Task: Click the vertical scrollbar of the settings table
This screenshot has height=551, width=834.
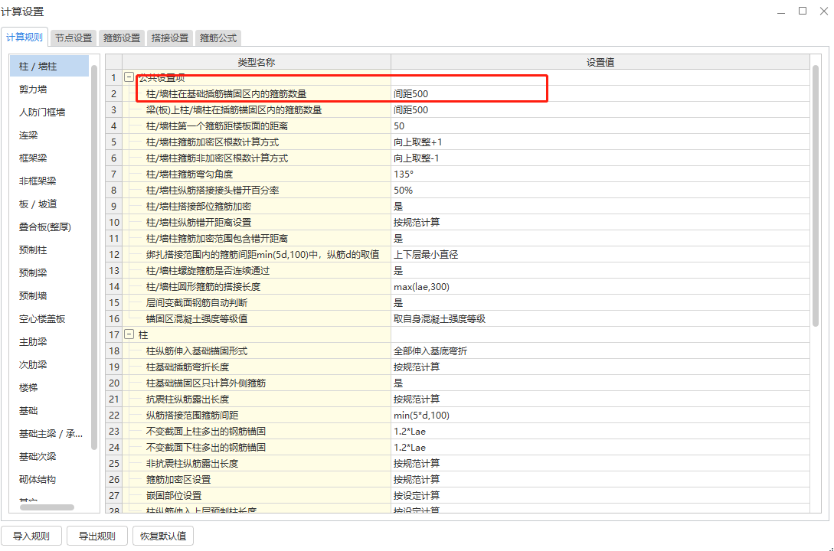Action: click(816, 196)
